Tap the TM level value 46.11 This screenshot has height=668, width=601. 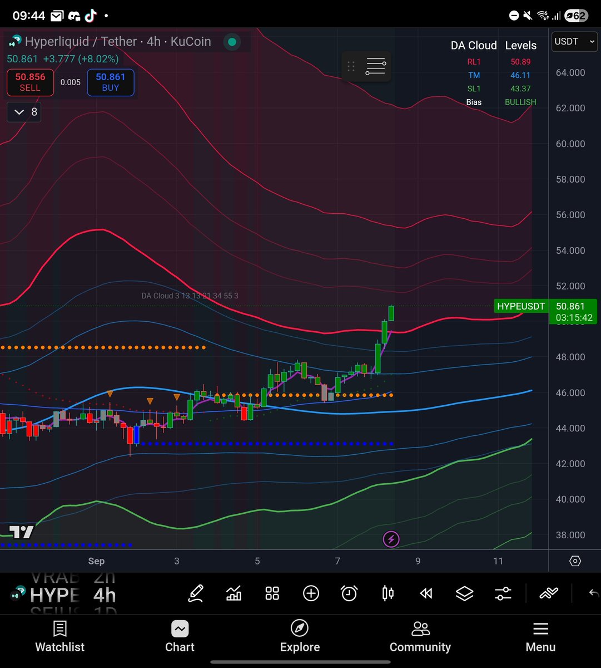coord(520,75)
